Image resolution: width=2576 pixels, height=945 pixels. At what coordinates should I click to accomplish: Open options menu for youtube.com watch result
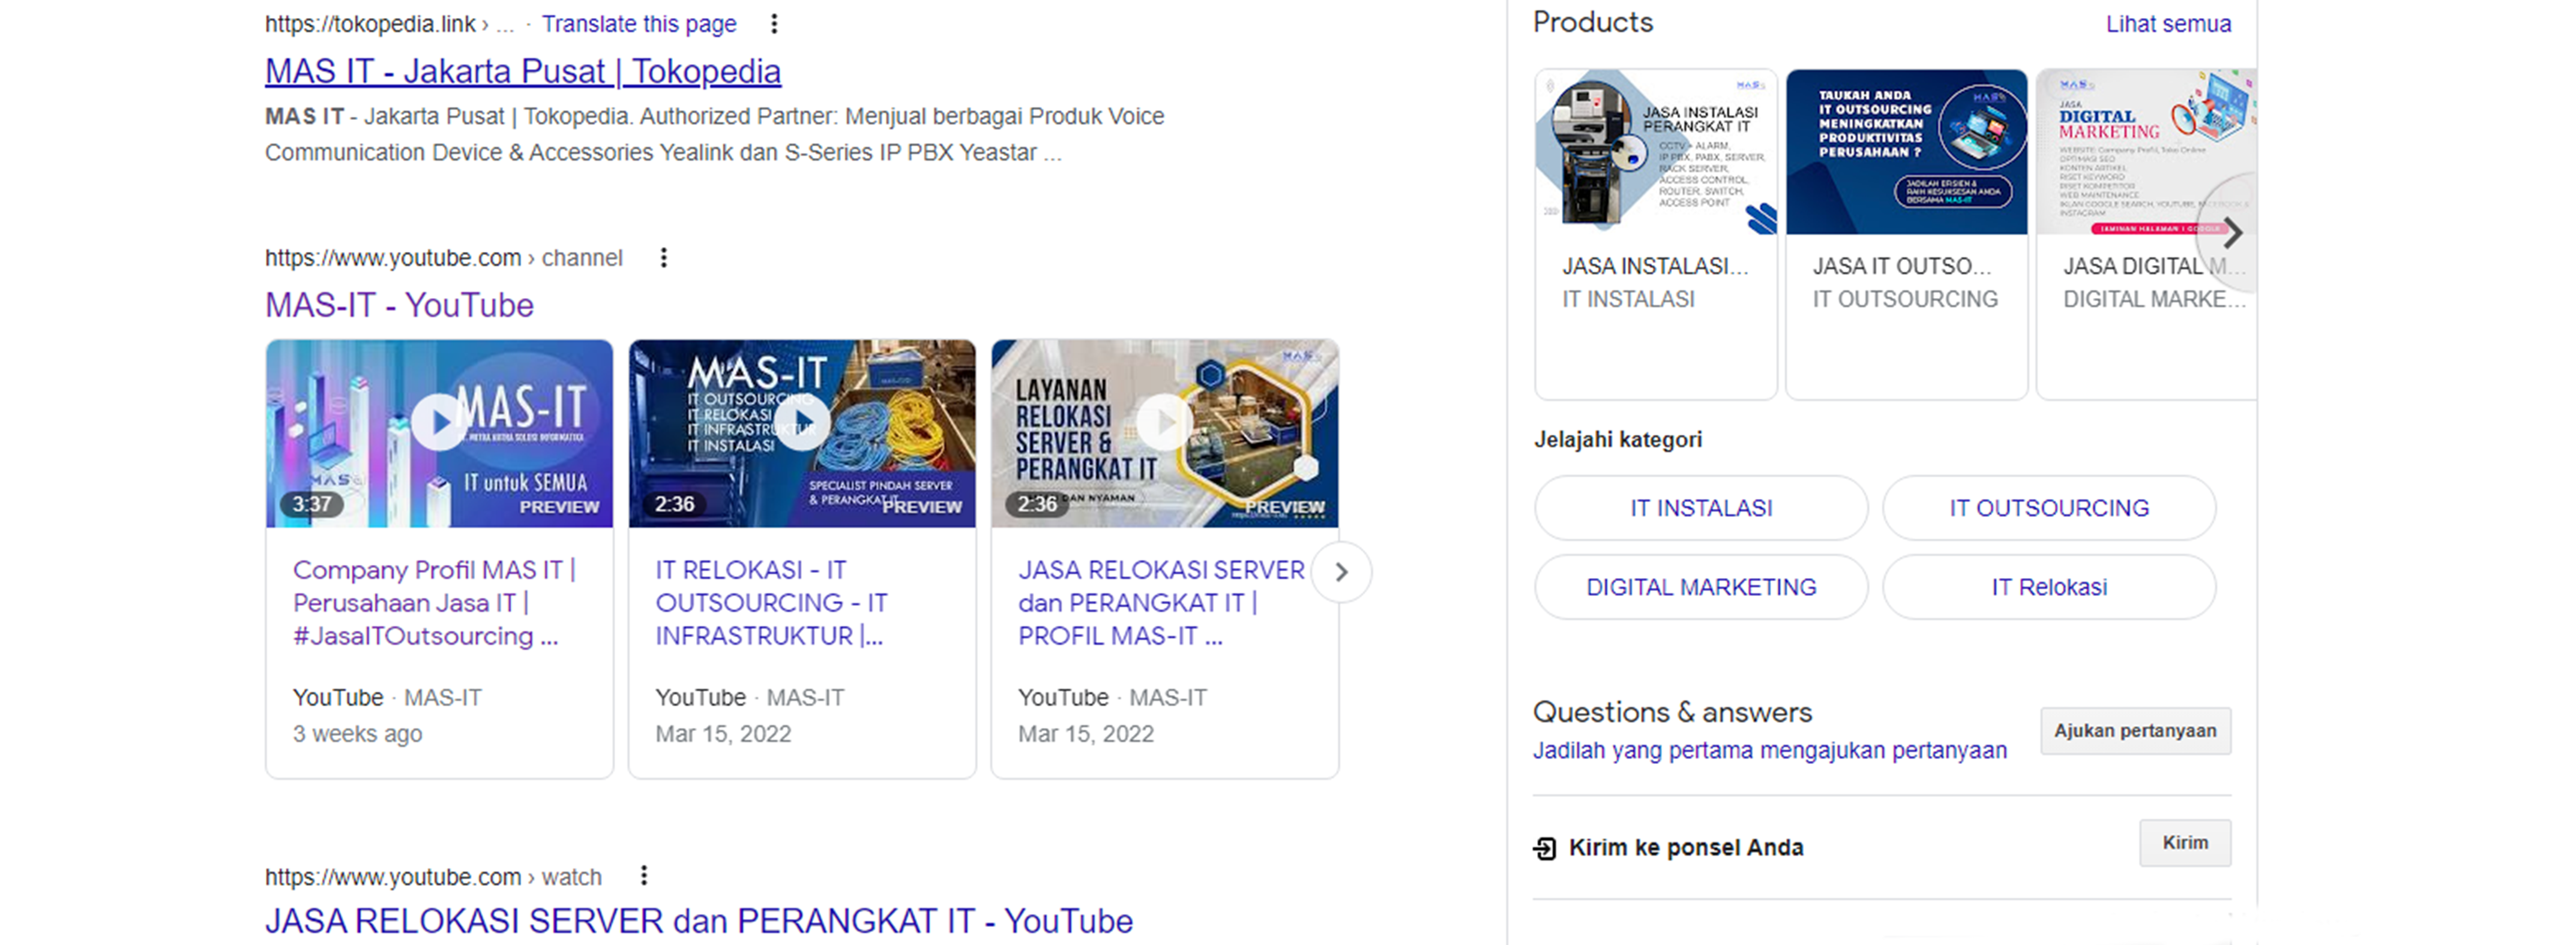(644, 876)
